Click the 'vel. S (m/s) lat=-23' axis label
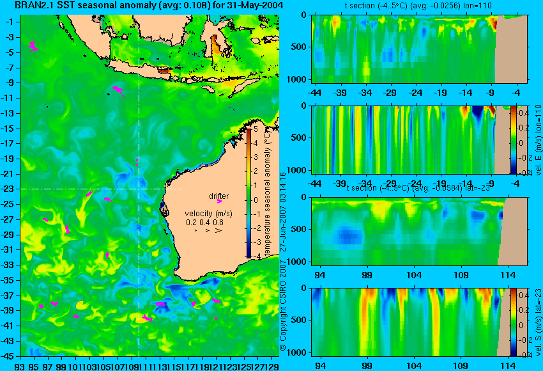543x371 pixels. [538, 322]
